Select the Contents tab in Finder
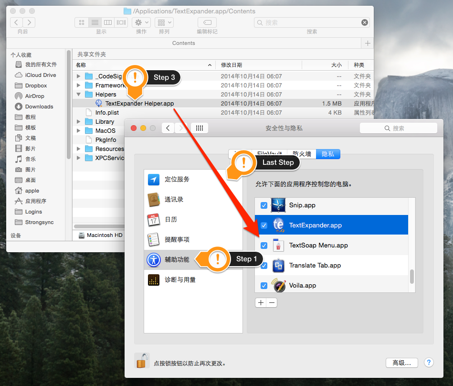Screen dimensions: 453x386 (183, 43)
